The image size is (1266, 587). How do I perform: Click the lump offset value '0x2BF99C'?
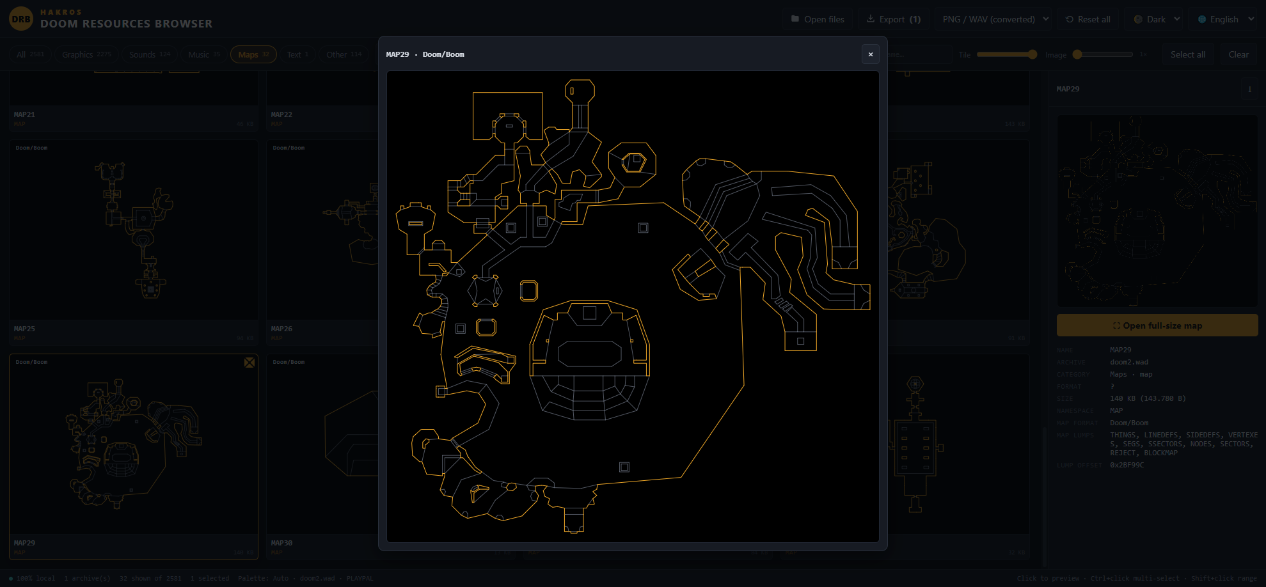tap(1127, 465)
